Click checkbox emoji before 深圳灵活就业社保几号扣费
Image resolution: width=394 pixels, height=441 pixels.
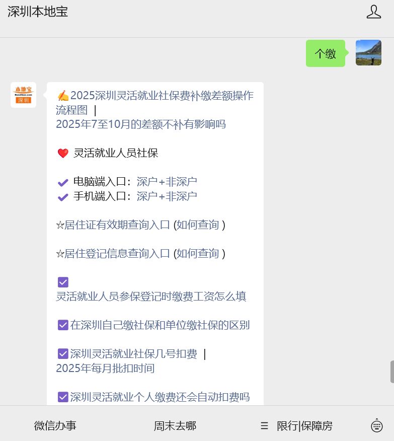pyautogui.click(x=63, y=354)
